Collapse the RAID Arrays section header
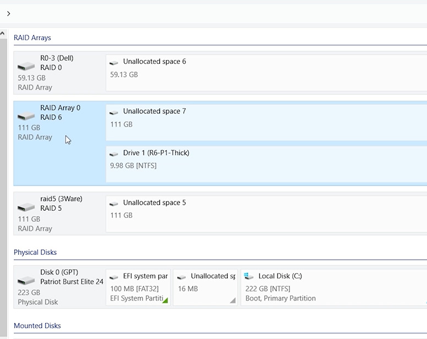 click(x=32, y=37)
